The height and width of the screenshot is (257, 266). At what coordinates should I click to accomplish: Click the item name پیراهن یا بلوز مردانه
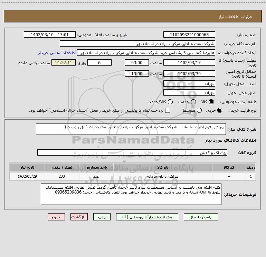point(163,176)
